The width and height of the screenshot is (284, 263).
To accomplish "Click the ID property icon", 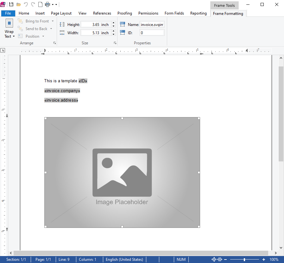I will point(123,33).
